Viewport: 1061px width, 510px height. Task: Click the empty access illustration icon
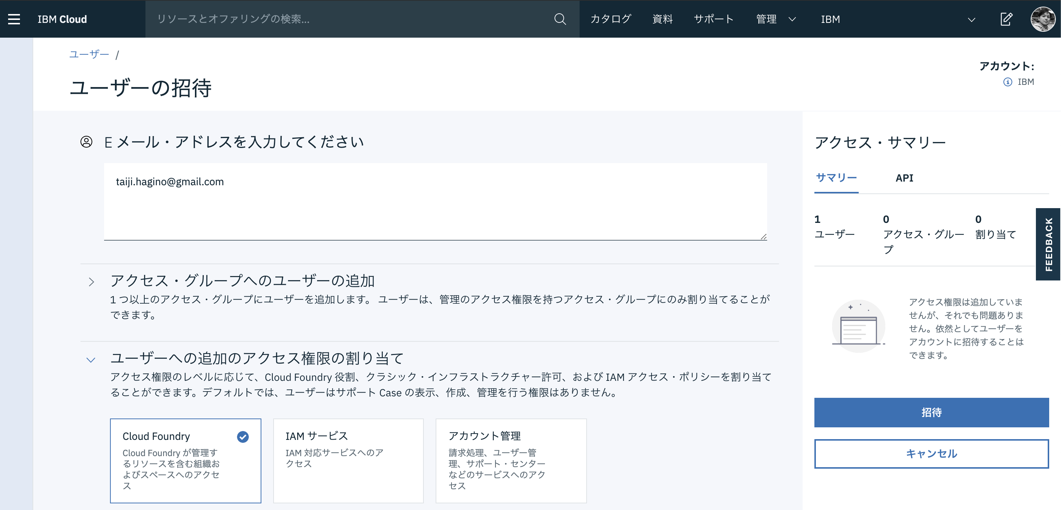858,326
